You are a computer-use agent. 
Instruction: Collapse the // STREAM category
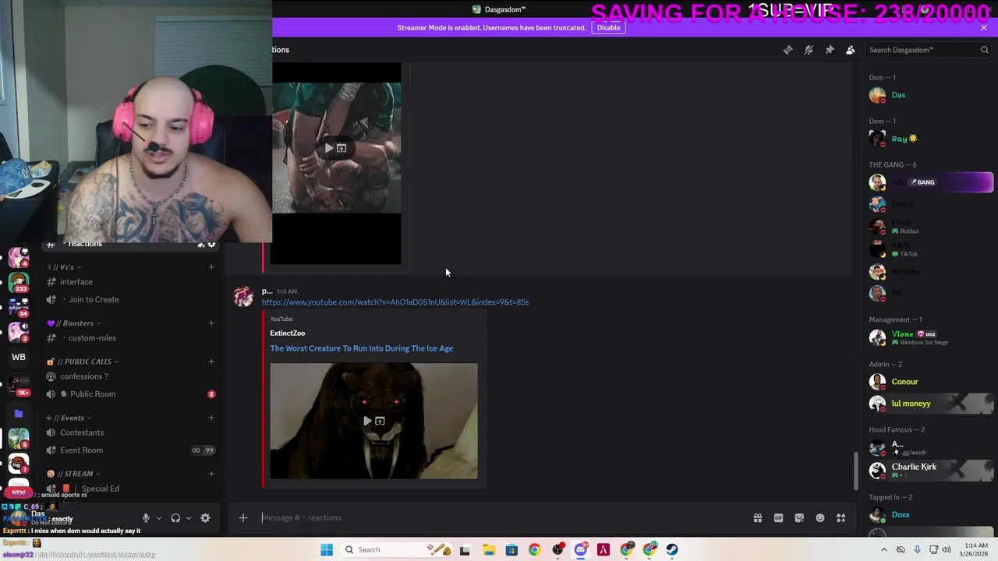pyautogui.click(x=73, y=474)
